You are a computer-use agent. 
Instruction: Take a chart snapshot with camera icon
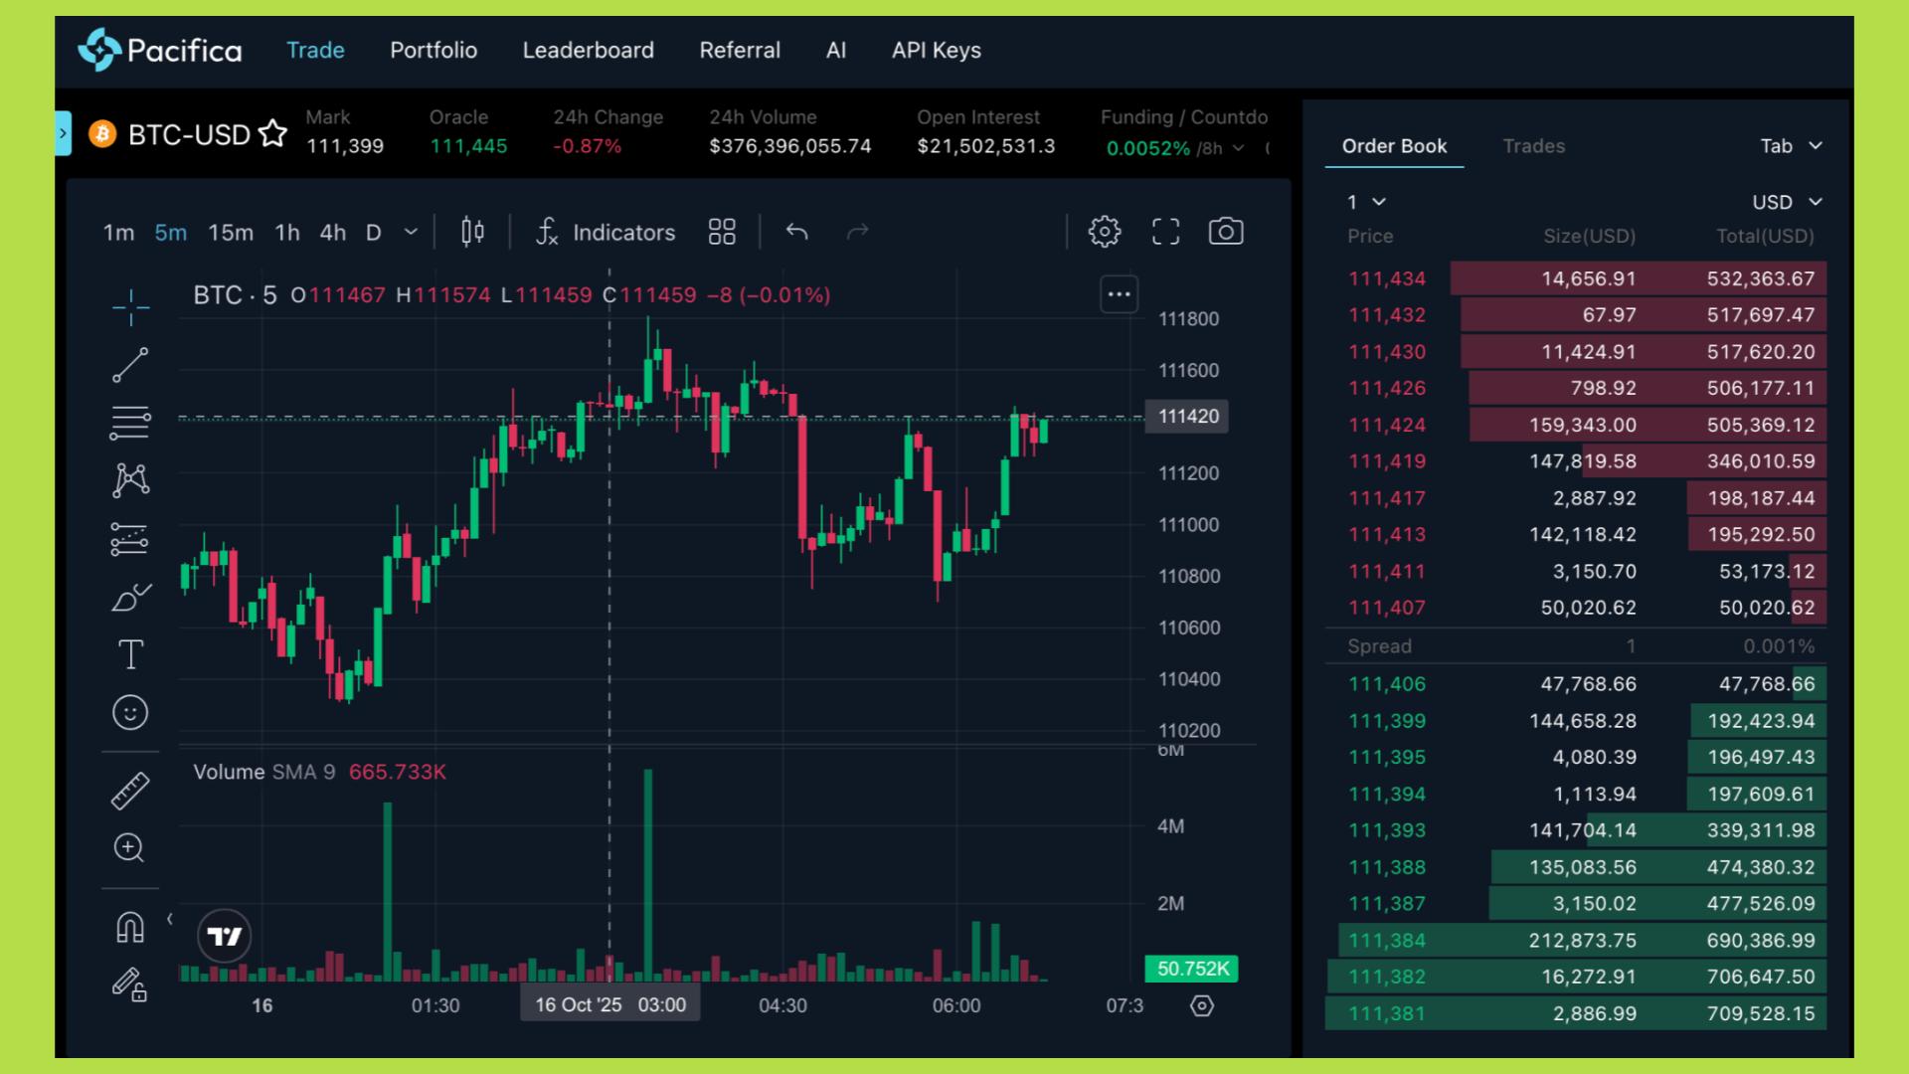coord(1225,232)
